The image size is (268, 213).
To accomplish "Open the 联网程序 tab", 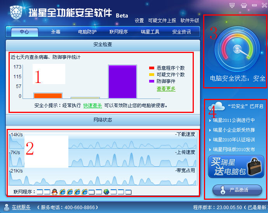I will pos(118,32).
